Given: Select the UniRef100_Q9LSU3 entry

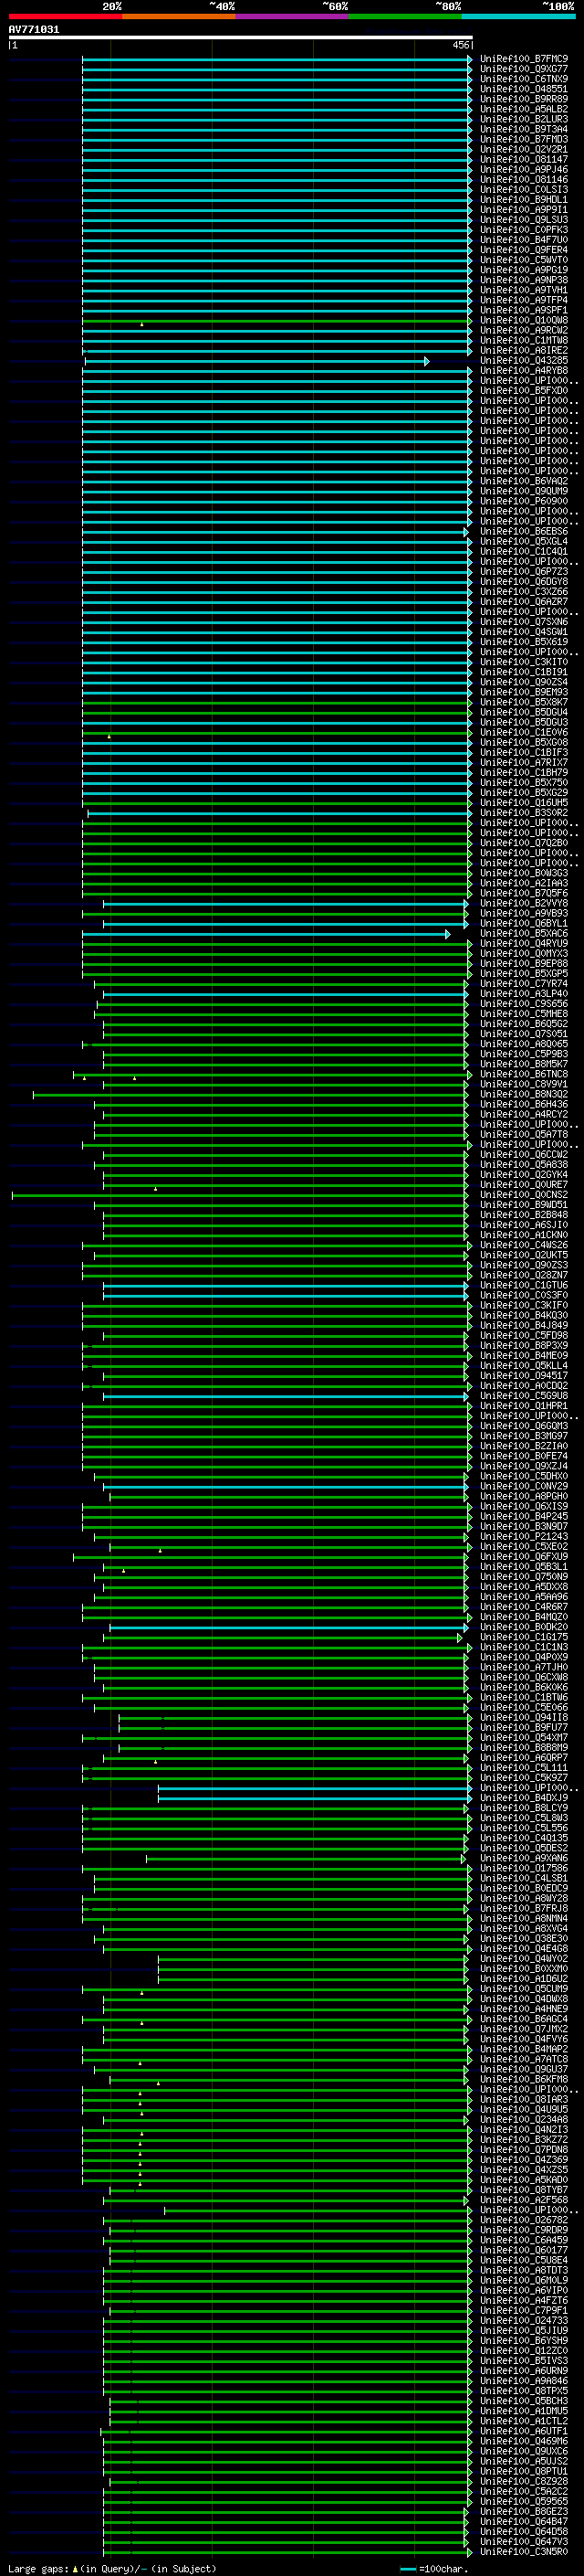Looking at the screenshot, I should click(x=524, y=220).
